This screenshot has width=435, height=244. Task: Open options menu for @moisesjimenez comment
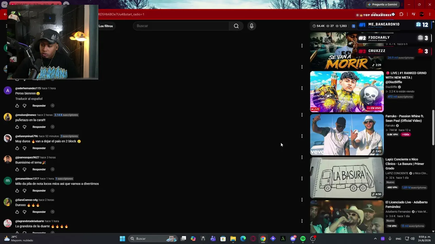302,115
